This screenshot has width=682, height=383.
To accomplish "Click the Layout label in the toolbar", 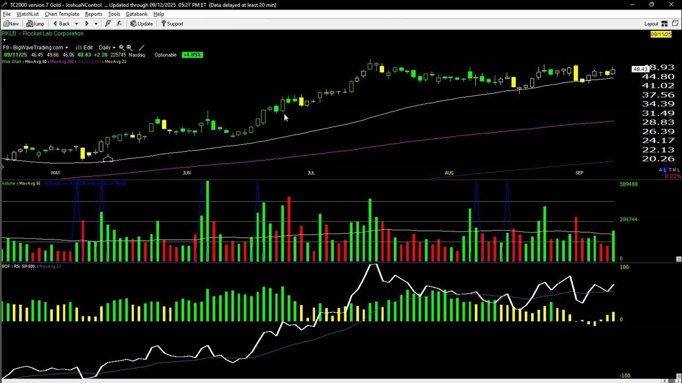I will 651,24.
